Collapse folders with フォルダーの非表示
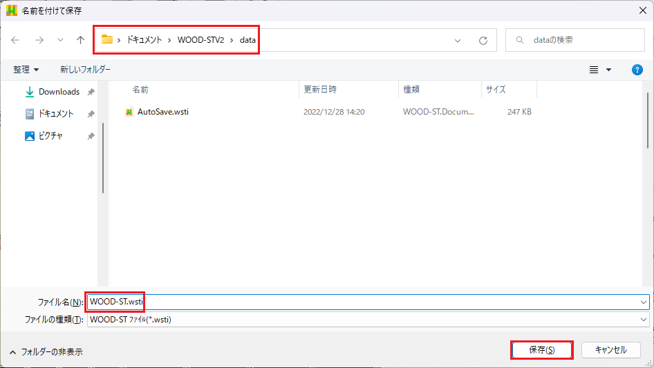The width and height of the screenshot is (654, 368). [x=46, y=351]
